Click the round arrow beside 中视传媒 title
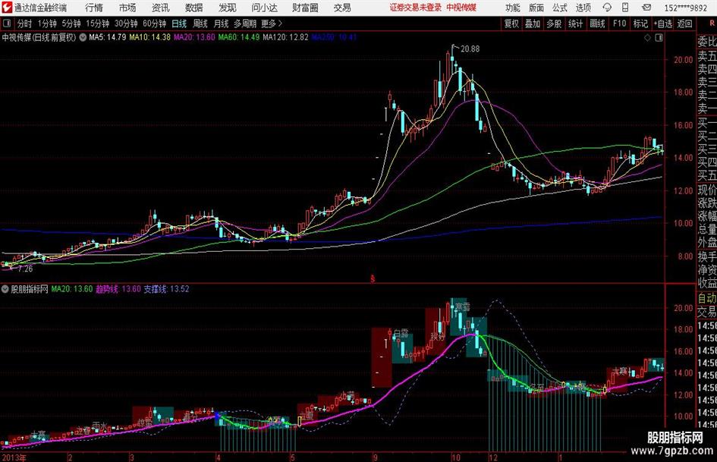Image resolution: width=717 pixels, height=462 pixels. point(83,37)
